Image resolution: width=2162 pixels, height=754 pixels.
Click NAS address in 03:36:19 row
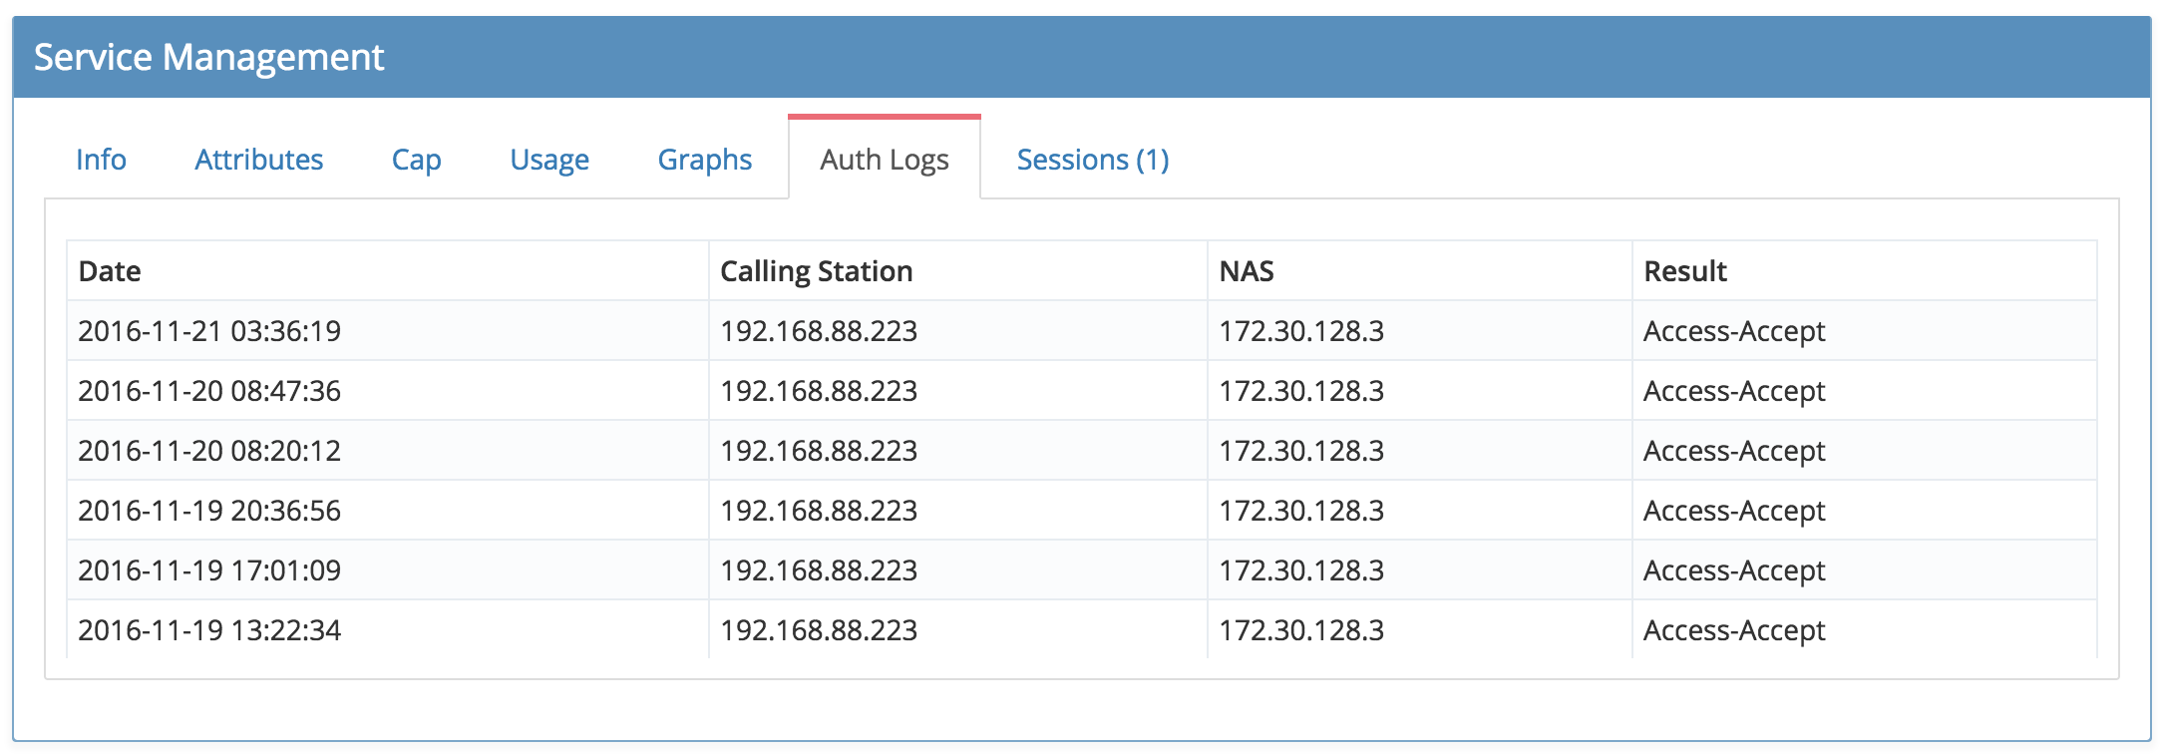pyautogui.click(x=1301, y=331)
